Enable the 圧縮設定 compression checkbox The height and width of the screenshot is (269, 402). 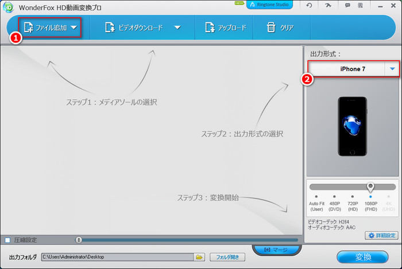click(x=7, y=240)
